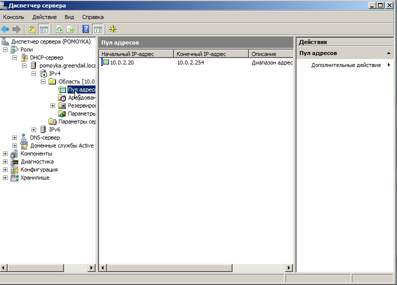Select the Диапазон адрес description cell
This screenshot has width=397, height=285.
click(272, 62)
